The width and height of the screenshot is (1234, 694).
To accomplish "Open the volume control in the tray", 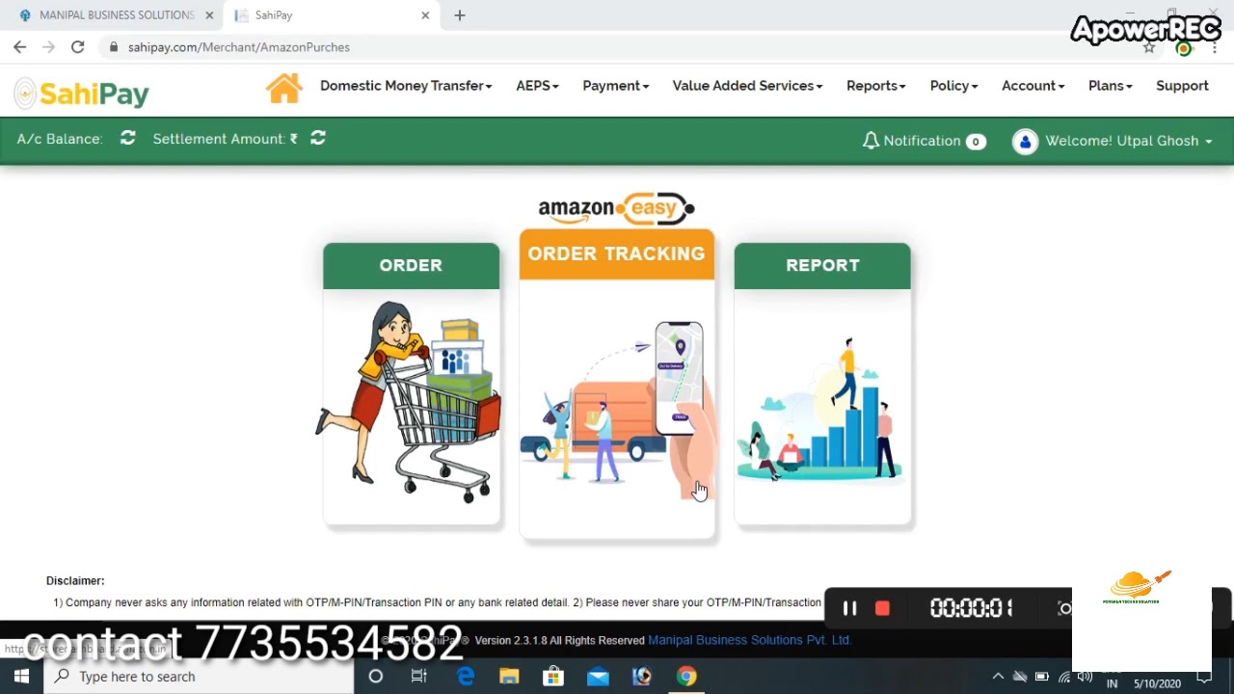I will (x=1085, y=677).
